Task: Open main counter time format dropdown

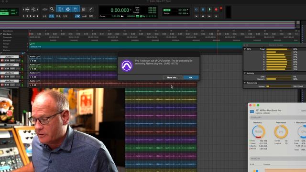Action: point(131,10)
